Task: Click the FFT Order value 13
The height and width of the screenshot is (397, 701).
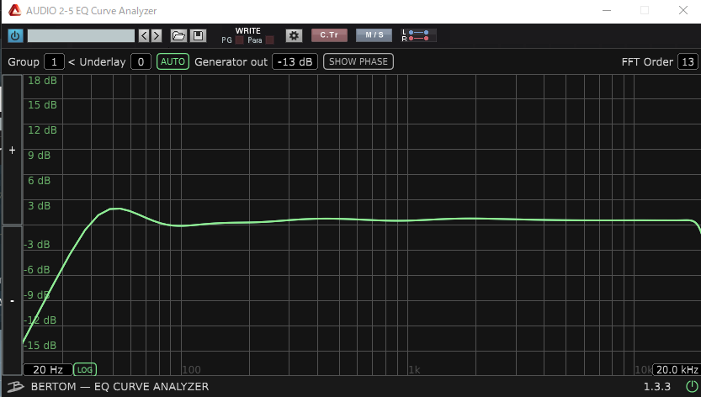Action: coord(688,61)
